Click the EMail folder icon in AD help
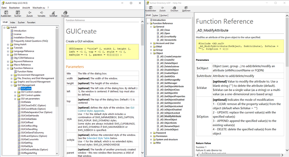 tap(154, 47)
